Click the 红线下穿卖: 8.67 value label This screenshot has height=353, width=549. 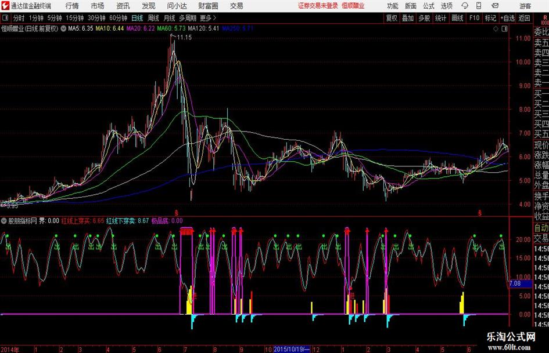point(128,221)
